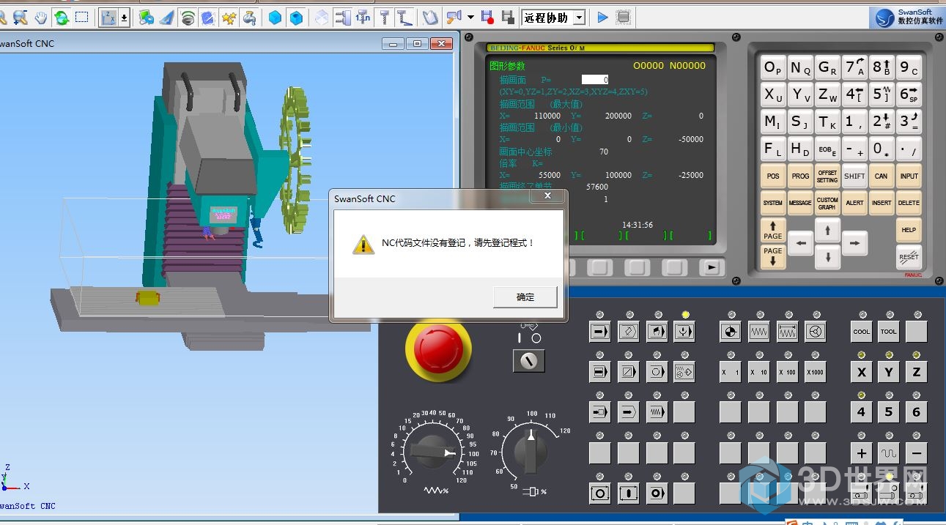The height and width of the screenshot is (525, 946).
Task: Click the emergency stop red button
Action: (438, 349)
